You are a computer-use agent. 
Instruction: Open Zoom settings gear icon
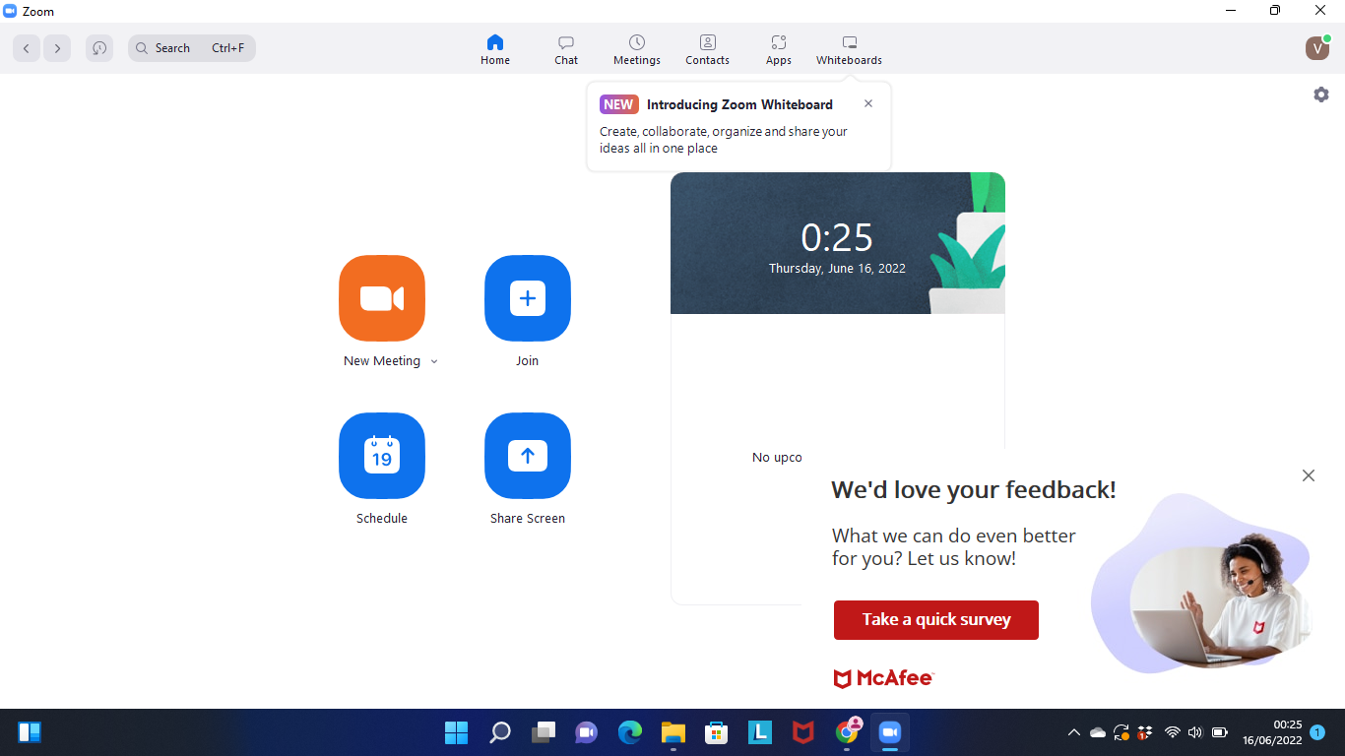point(1321,94)
